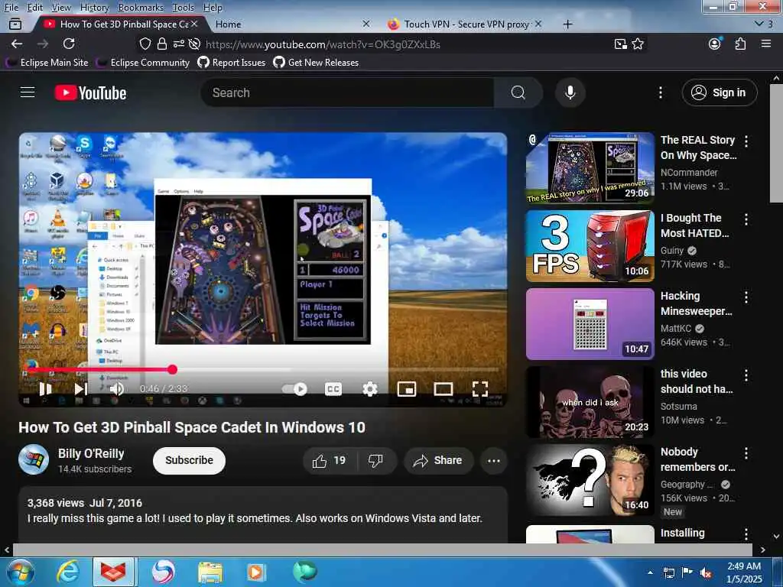Open a new tab with plus button

coord(568,24)
